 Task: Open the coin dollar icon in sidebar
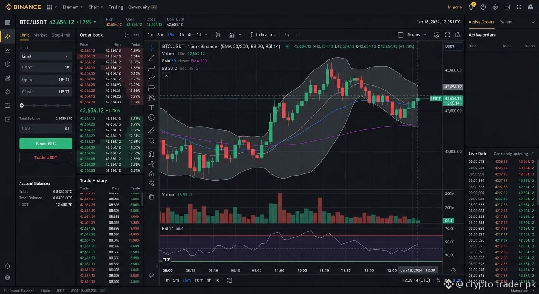(x=8, y=64)
